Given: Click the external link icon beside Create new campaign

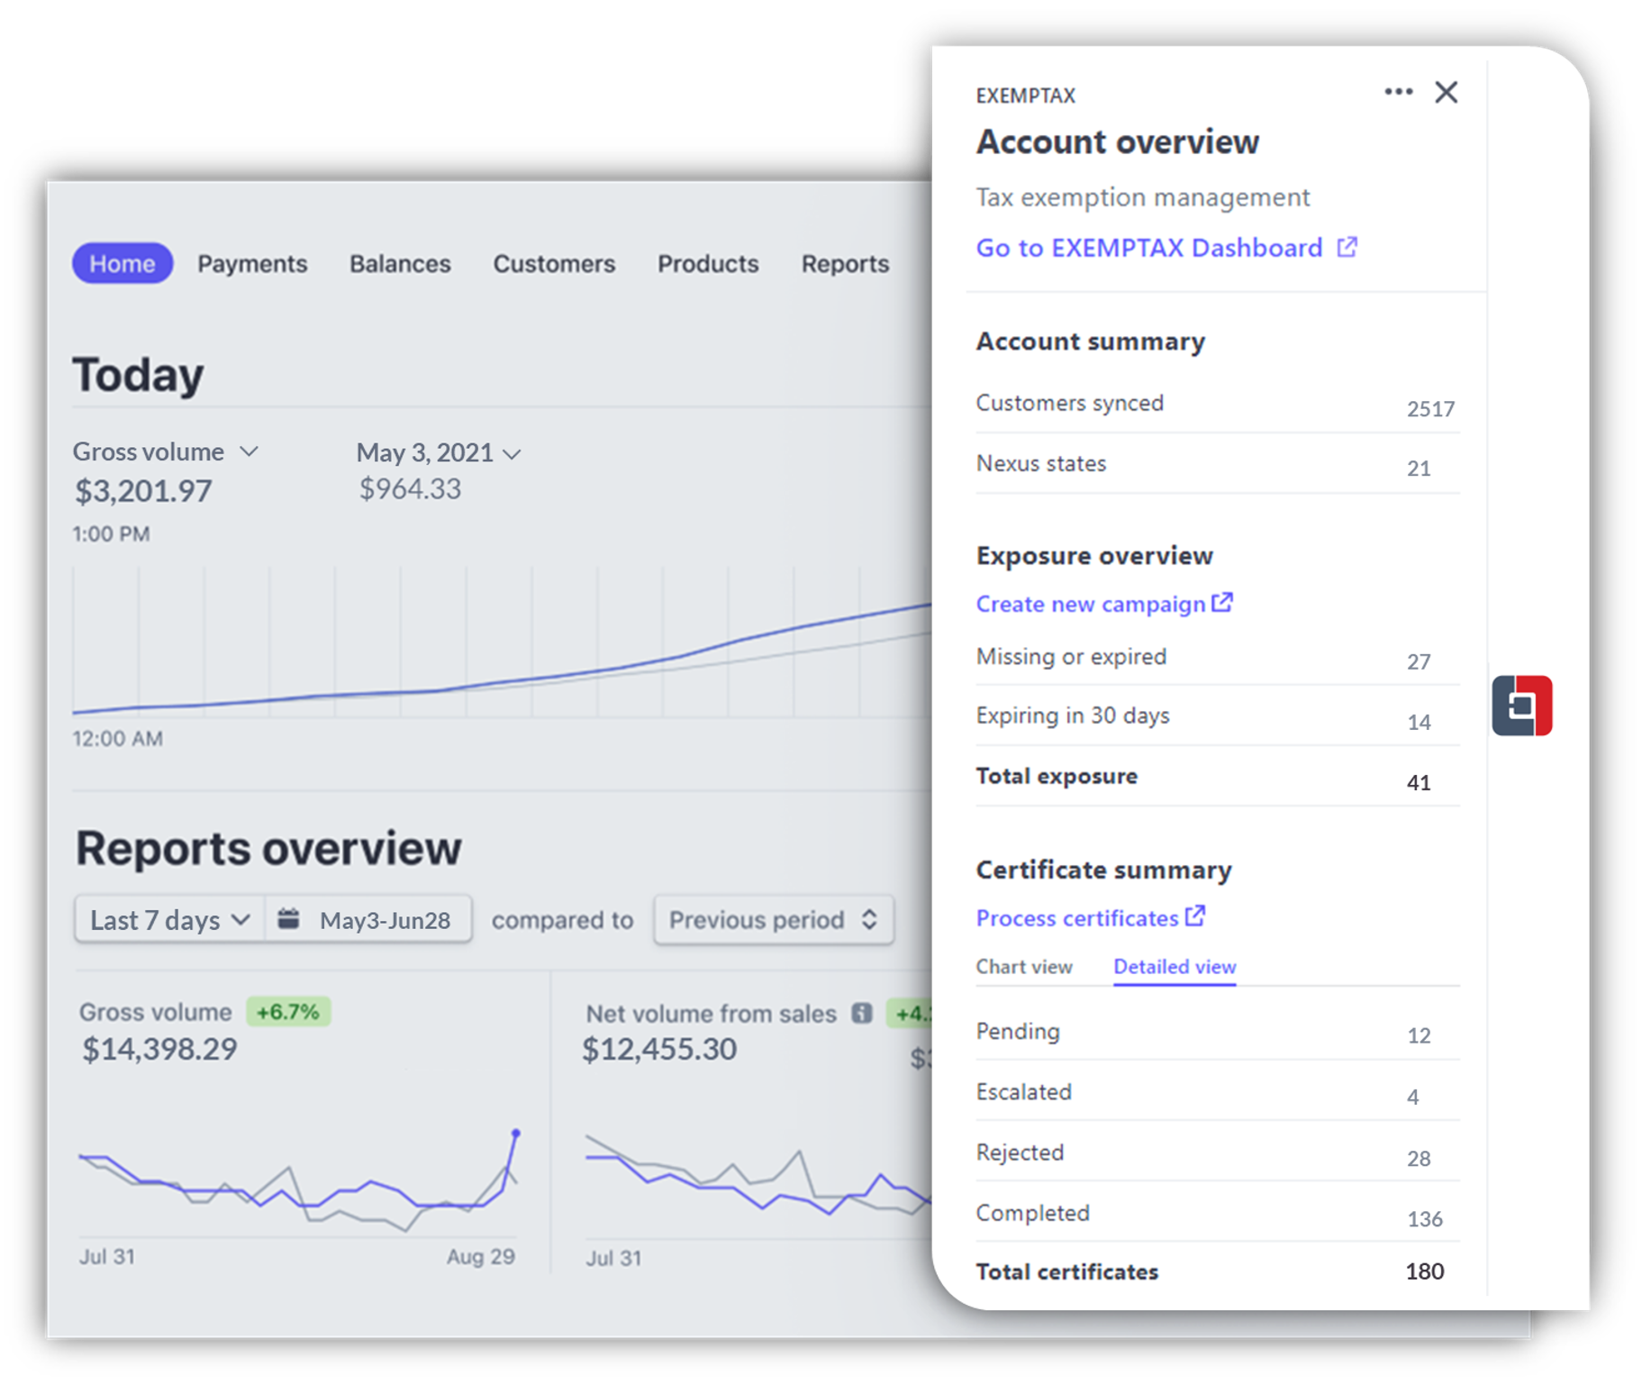Looking at the screenshot, I should (x=1222, y=602).
